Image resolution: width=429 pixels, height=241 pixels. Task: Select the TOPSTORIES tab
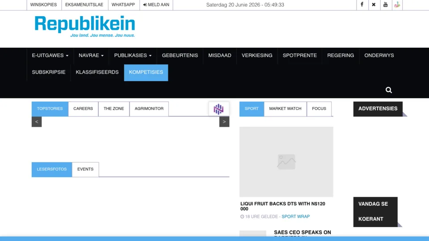(x=50, y=109)
